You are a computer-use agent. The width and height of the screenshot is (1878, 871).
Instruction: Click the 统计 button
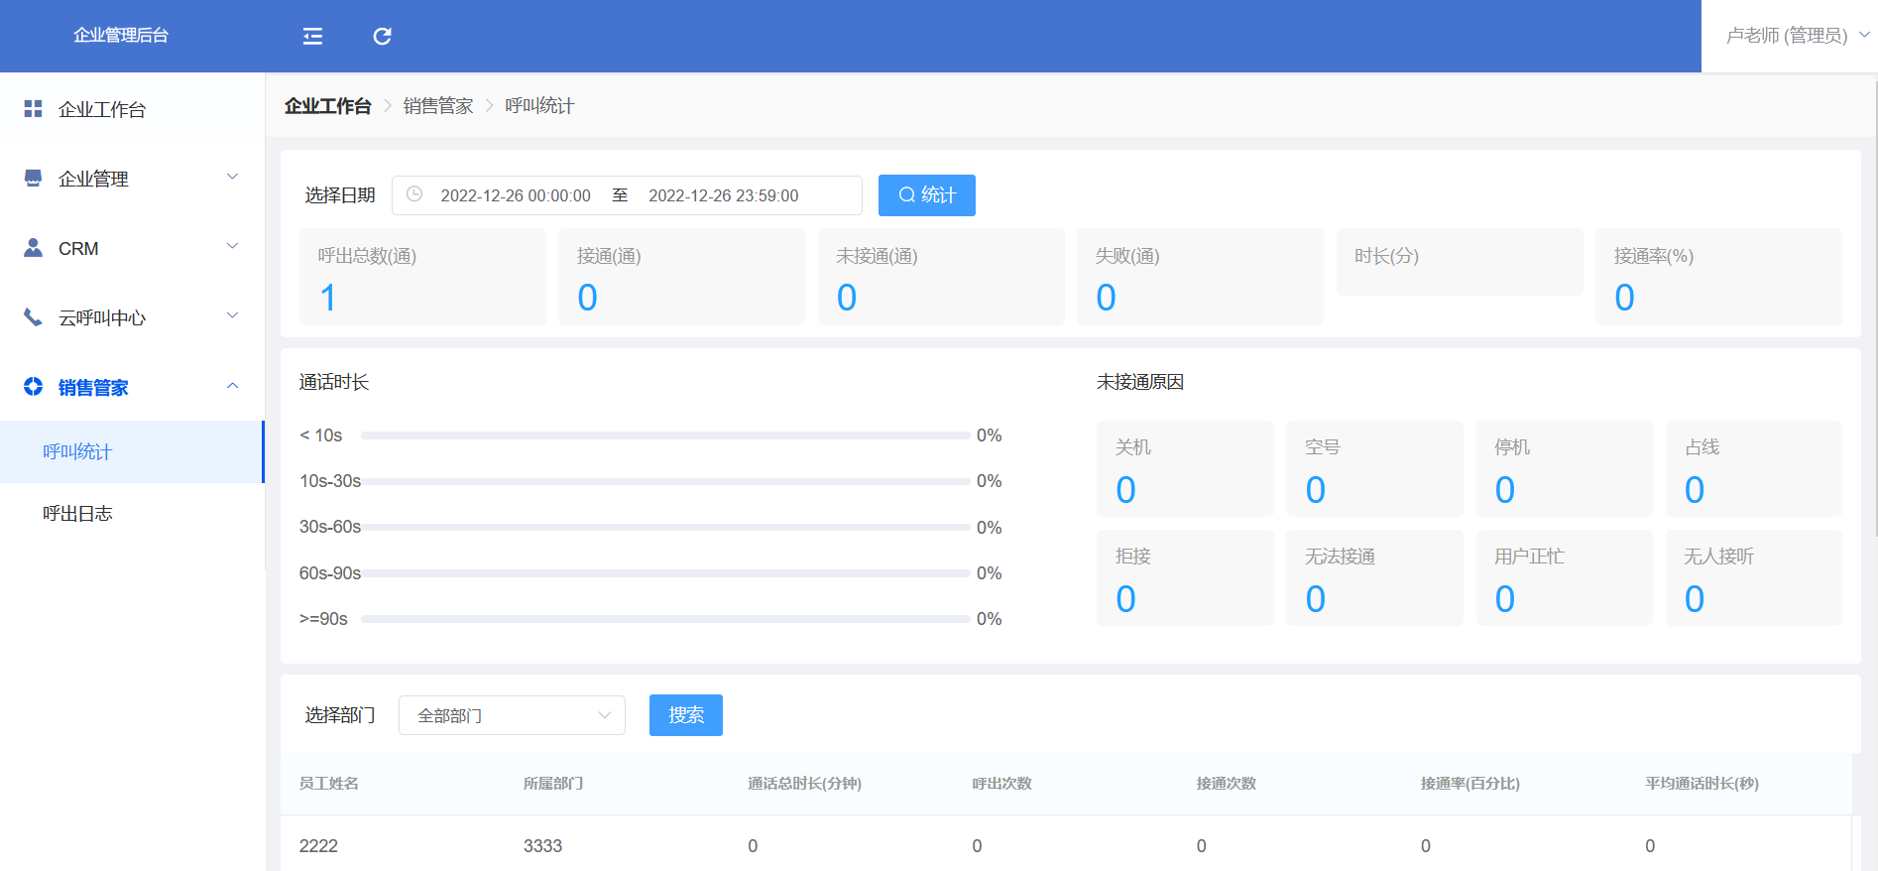927,195
